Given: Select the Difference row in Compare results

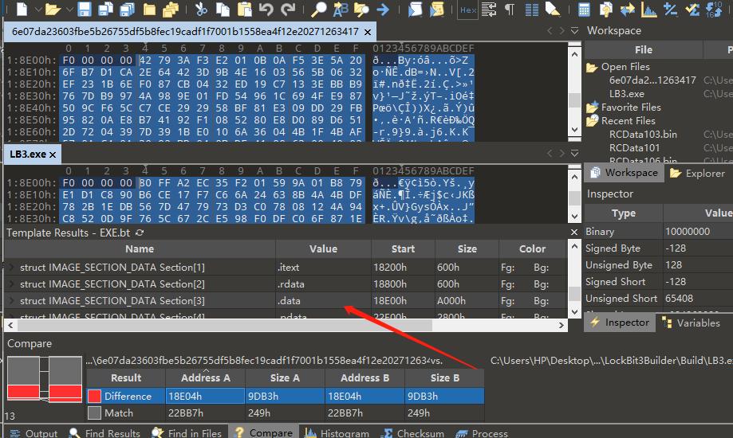Looking at the screenshot, I should pyautogui.click(x=286, y=396).
